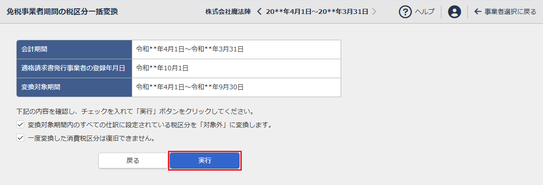This screenshot has width=543, height=185.
Task: Select the fiscal period 20**年4月1日～20**年3月31日 text
Action: (317, 12)
